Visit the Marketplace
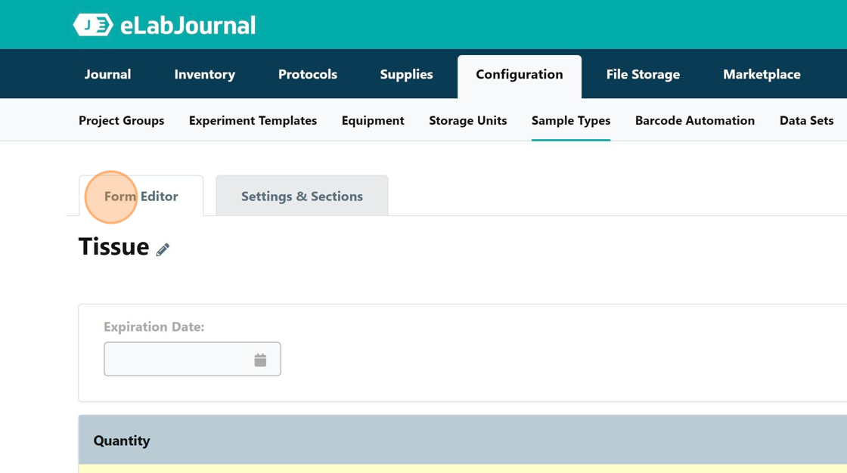 pyautogui.click(x=762, y=75)
